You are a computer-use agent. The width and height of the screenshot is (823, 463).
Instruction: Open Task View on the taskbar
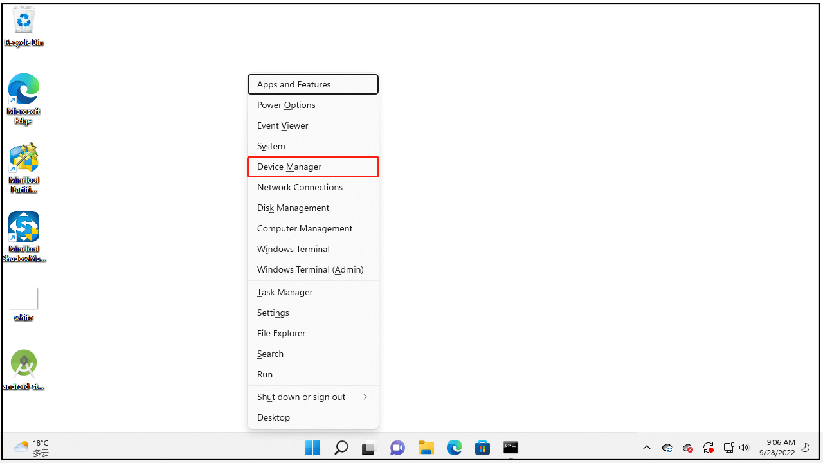[367, 448]
